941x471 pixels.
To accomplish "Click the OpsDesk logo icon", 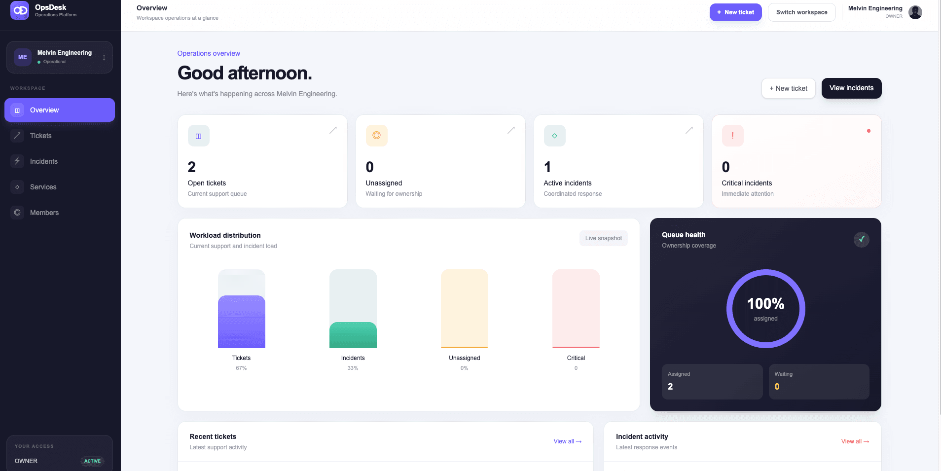I will (x=20, y=10).
